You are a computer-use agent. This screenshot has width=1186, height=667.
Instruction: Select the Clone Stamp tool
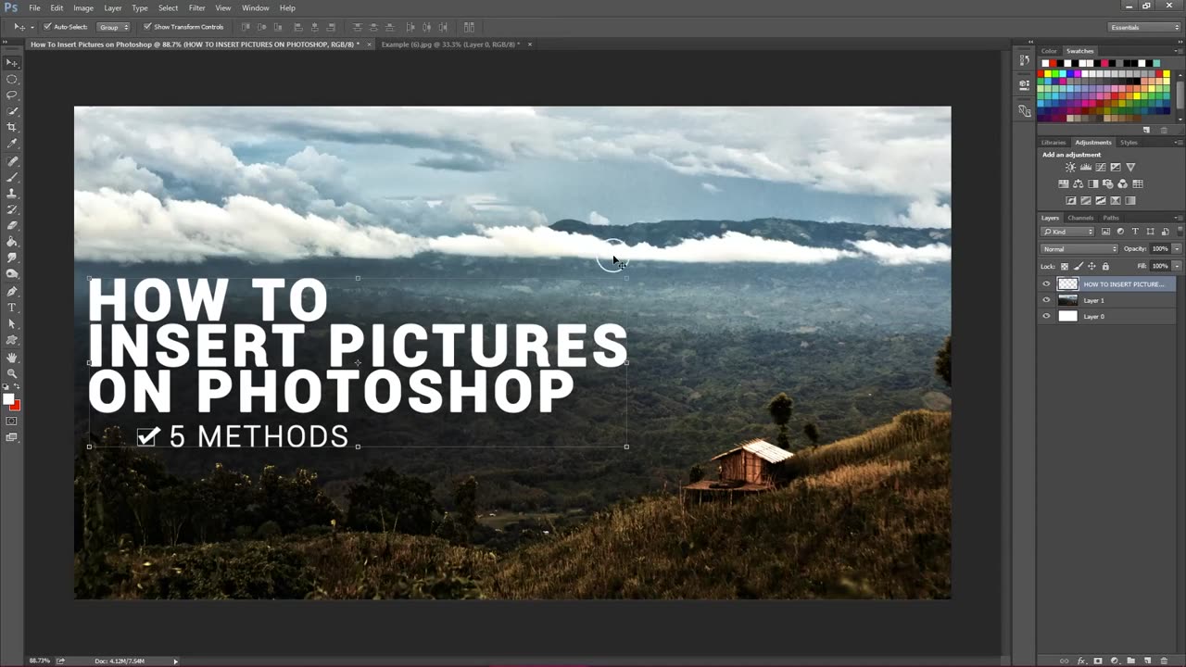(12, 194)
